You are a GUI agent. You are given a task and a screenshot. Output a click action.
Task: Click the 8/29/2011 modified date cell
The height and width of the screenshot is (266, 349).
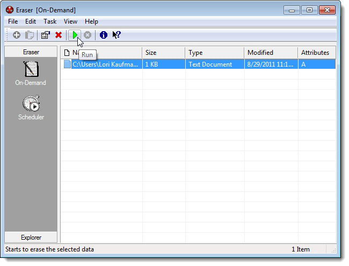pyautogui.click(x=271, y=64)
